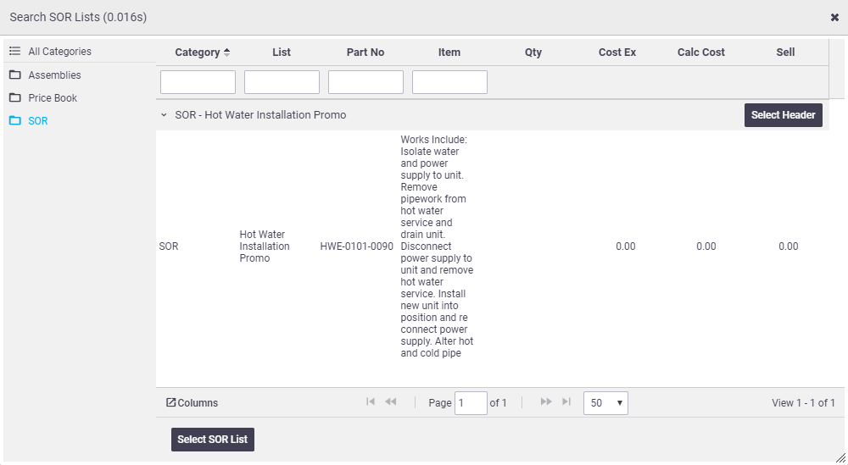Select the Price Book category

coord(53,97)
